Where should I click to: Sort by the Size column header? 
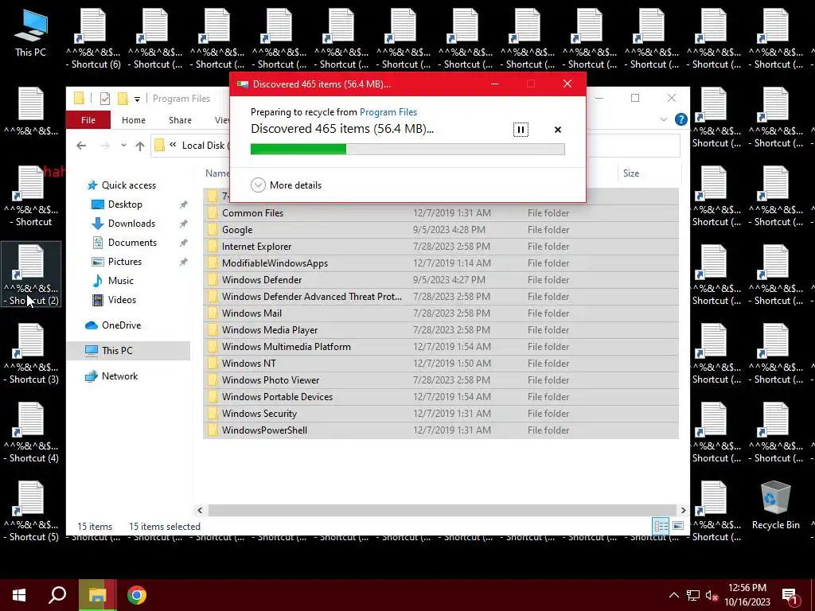(x=631, y=173)
